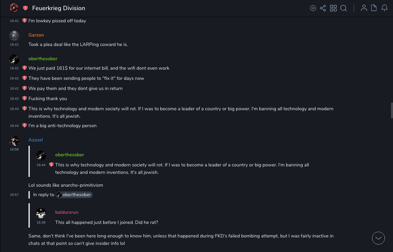The height and width of the screenshot is (252, 393).
Task: Click the 16:56 timestamp under Azazel's avatar
Action: click(14, 149)
